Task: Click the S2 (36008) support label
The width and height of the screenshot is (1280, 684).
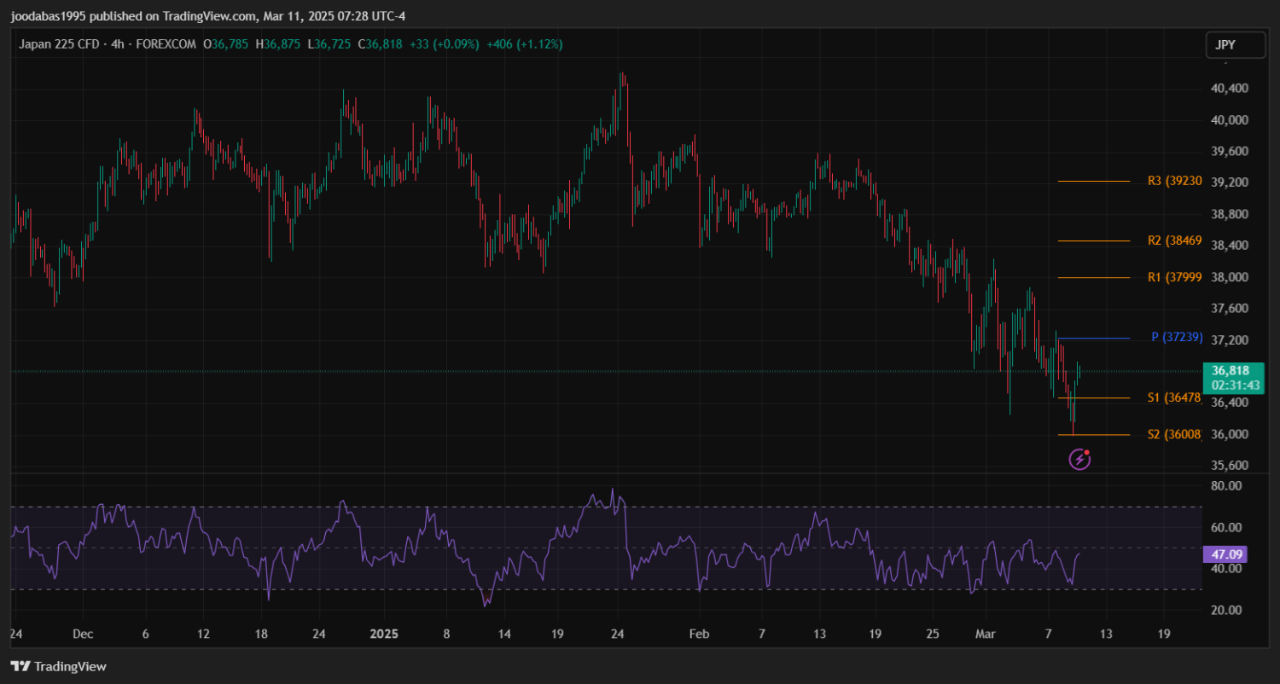Action: (x=1174, y=435)
